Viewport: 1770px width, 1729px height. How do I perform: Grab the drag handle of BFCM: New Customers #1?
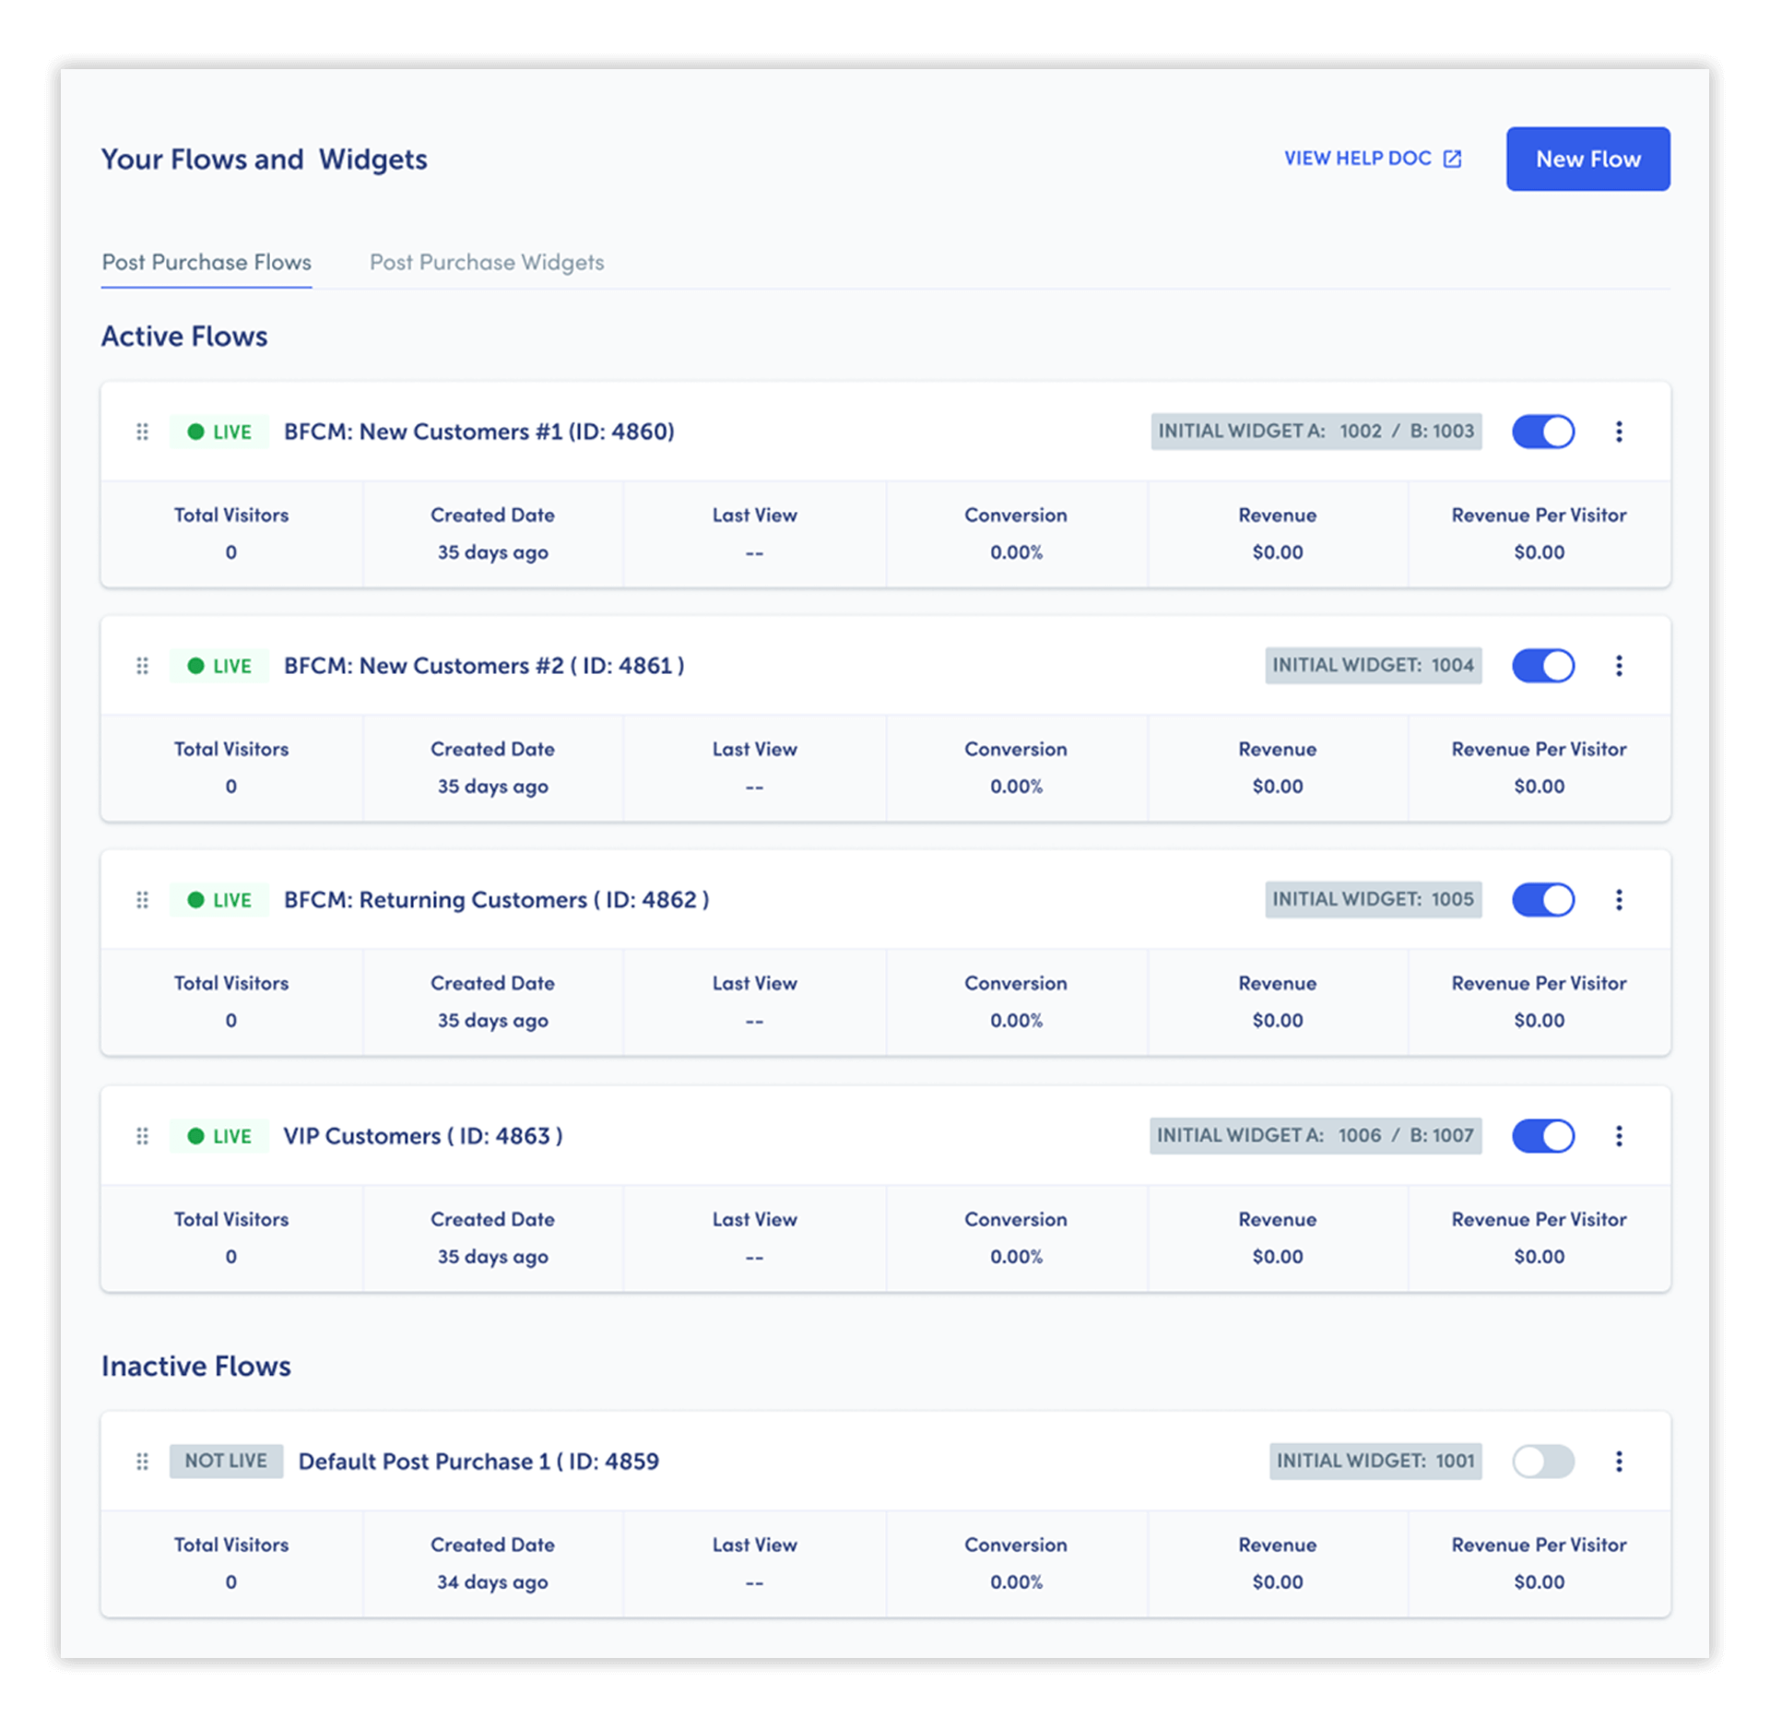pos(142,432)
